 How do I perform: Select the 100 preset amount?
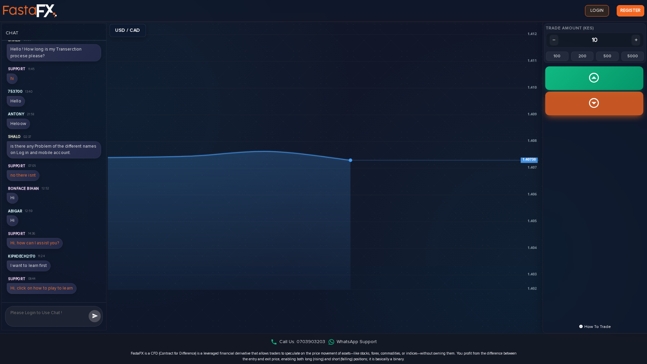pyautogui.click(x=557, y=56)
